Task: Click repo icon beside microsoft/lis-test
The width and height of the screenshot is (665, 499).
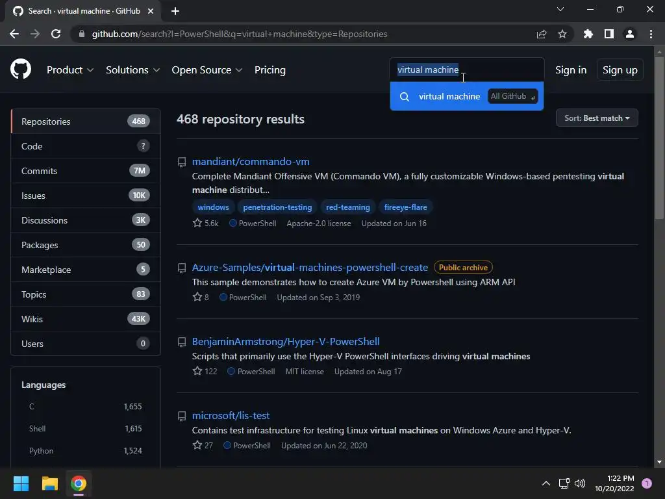Action: 182,416
